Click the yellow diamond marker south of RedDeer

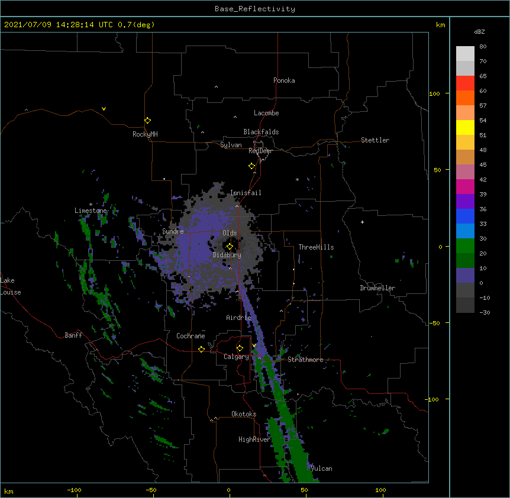(251, 166)
